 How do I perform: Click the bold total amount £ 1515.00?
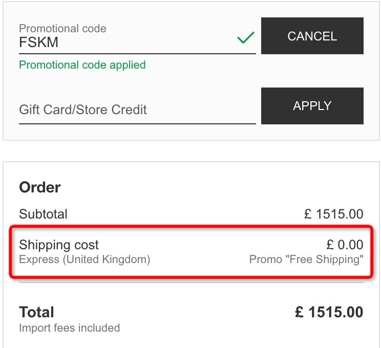(329, 312)
